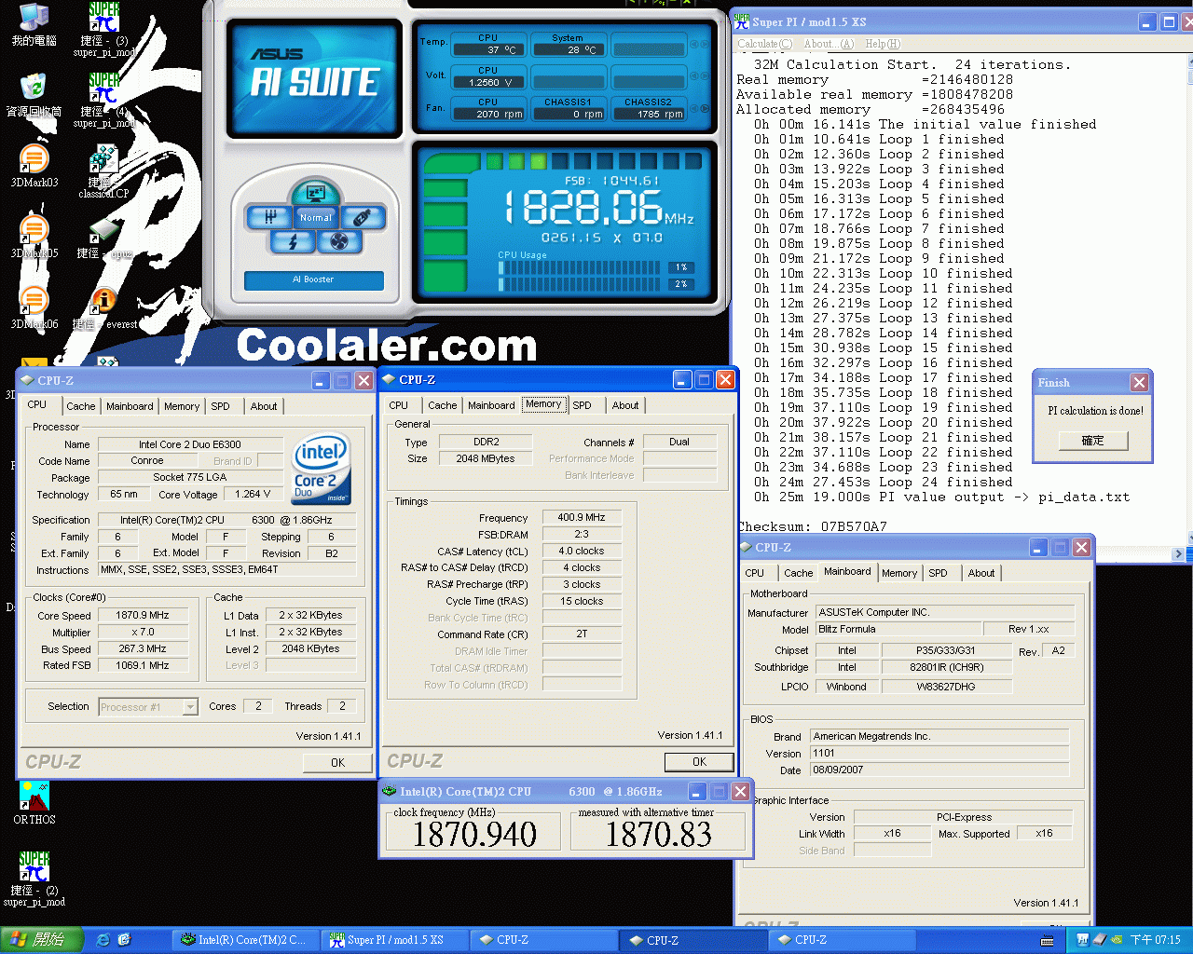Click the AI N.O.S. nitro bottle icon
The image size is (1193, 954).
tap(363, 217)
